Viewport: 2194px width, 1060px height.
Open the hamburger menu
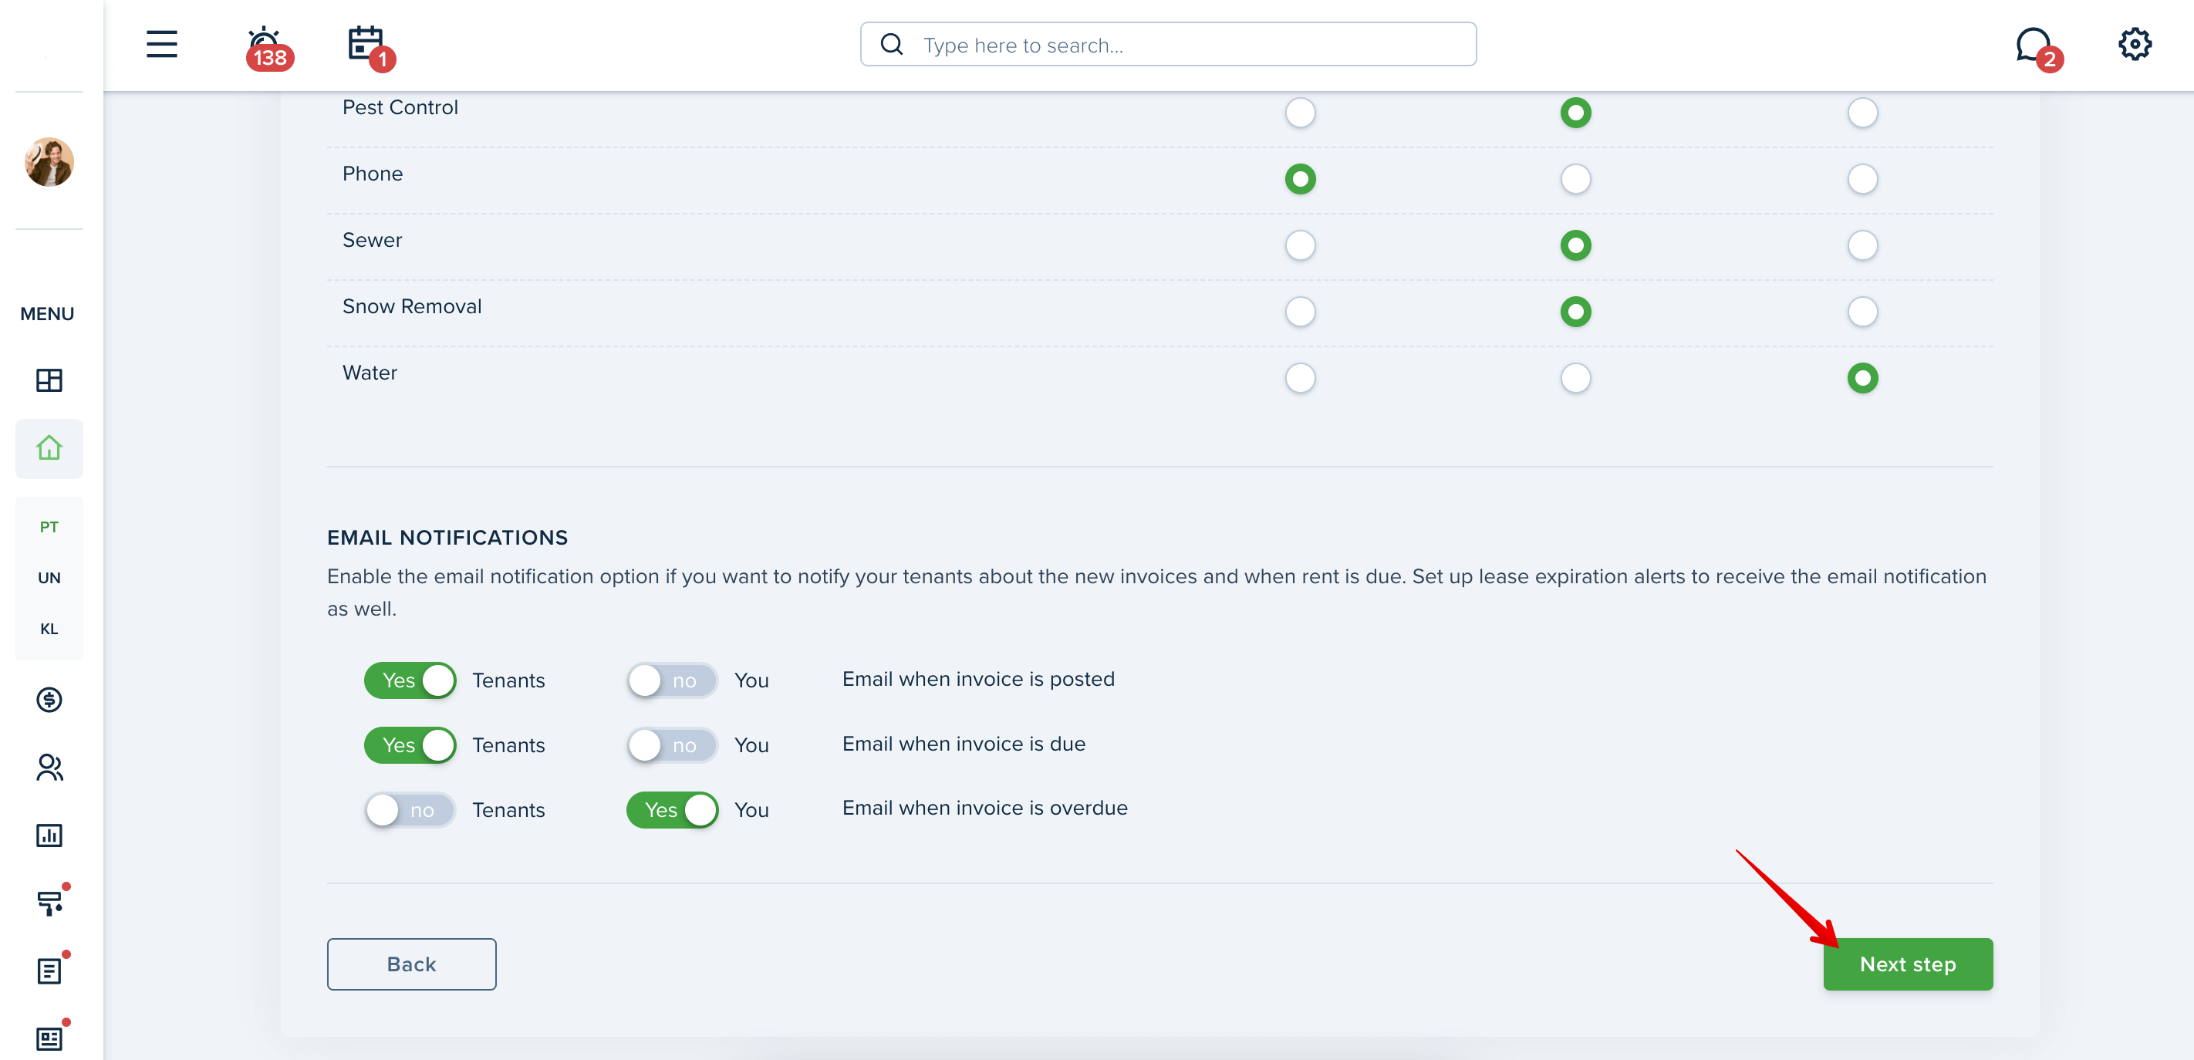[162, 44]
